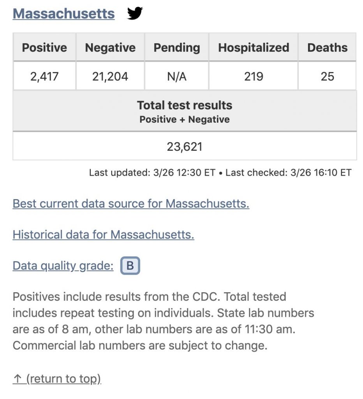Open Historical data for Massachusetts link
363x399 pixels.
103,235
